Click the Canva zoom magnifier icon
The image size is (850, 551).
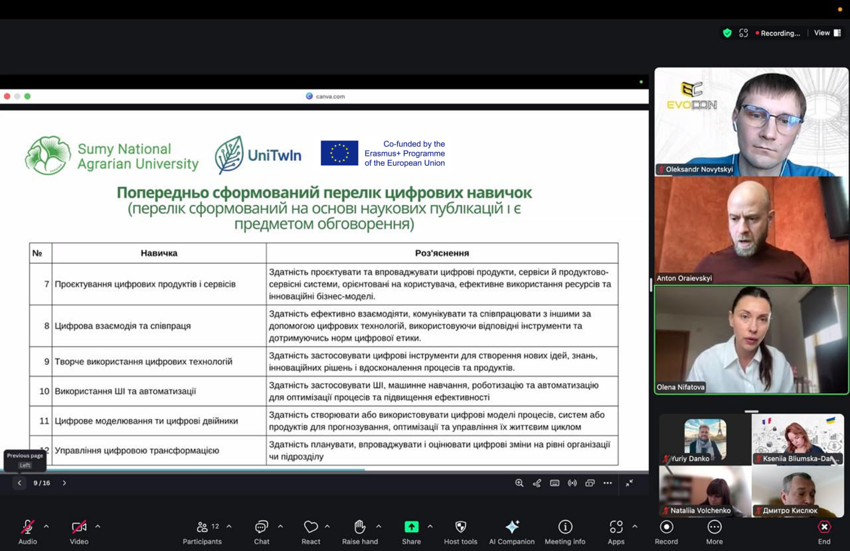click(x=519, y=483)
